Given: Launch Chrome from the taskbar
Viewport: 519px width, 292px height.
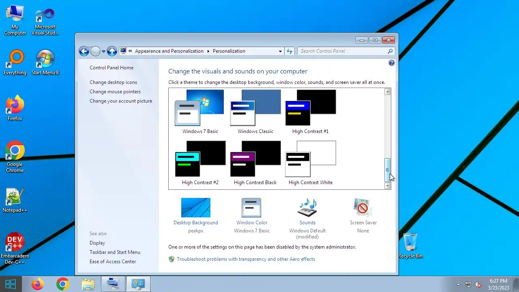Looking at the screenshot, I should click(62, 284).
